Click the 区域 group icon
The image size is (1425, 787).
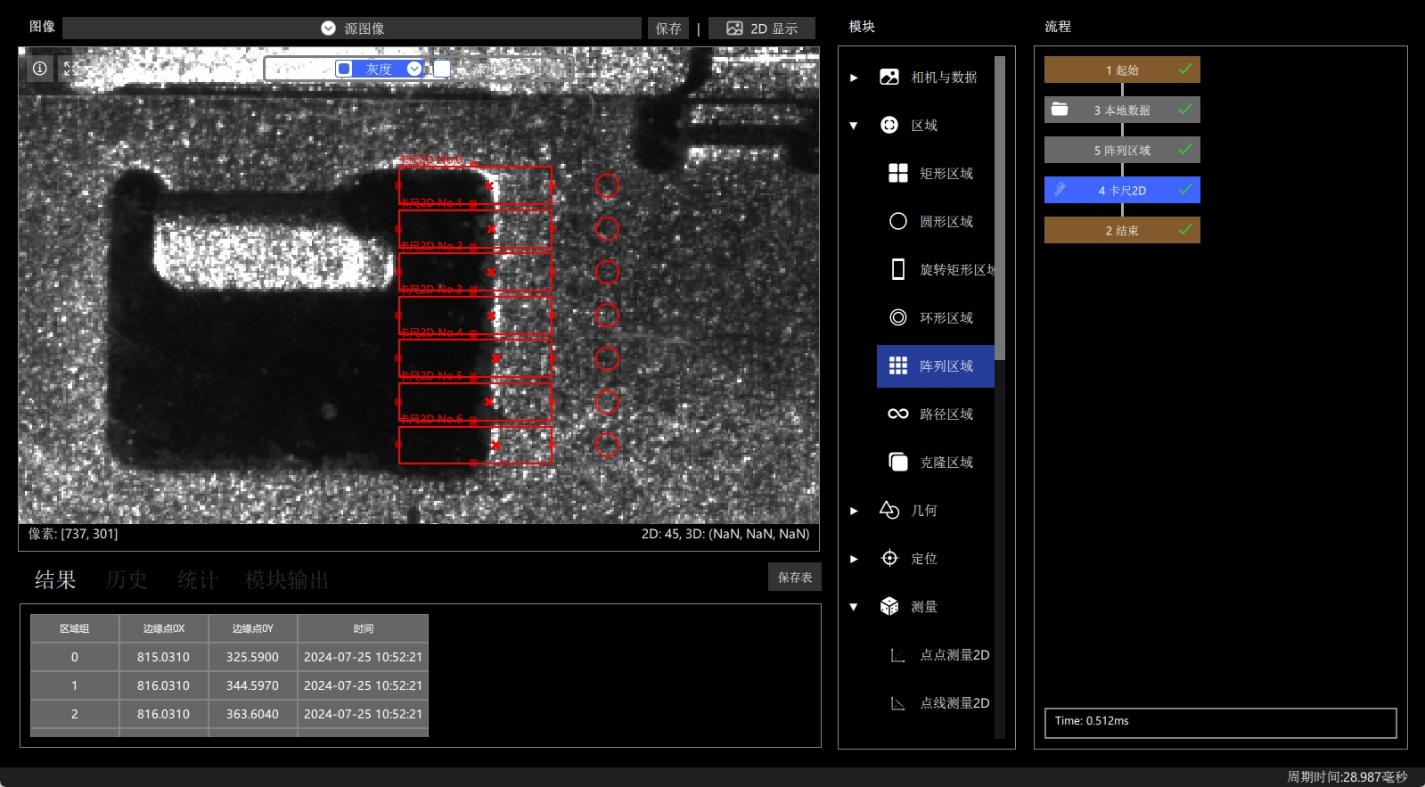point(889,125)
